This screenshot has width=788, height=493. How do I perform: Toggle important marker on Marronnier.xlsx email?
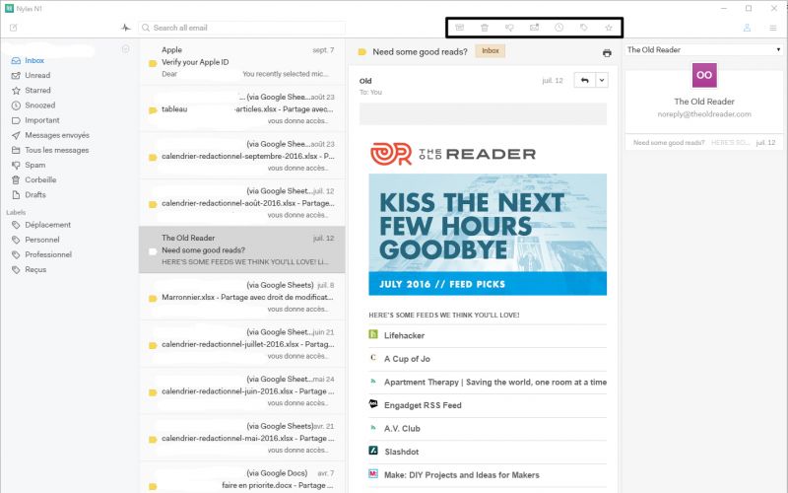point(153,299)
